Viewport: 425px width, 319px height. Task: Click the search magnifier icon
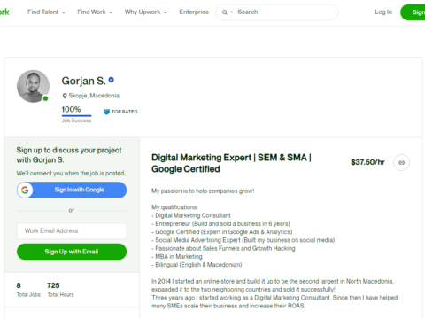[225, 12]
